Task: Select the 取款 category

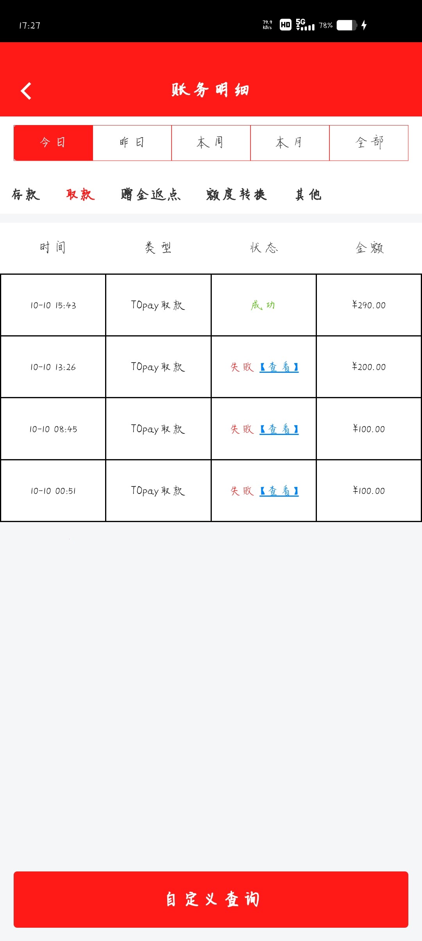Action: point(80,194)
